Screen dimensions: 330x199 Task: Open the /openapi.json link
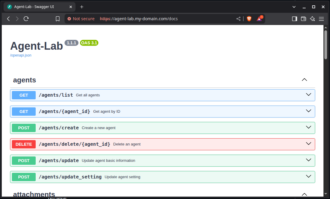[x=21, y=55]
